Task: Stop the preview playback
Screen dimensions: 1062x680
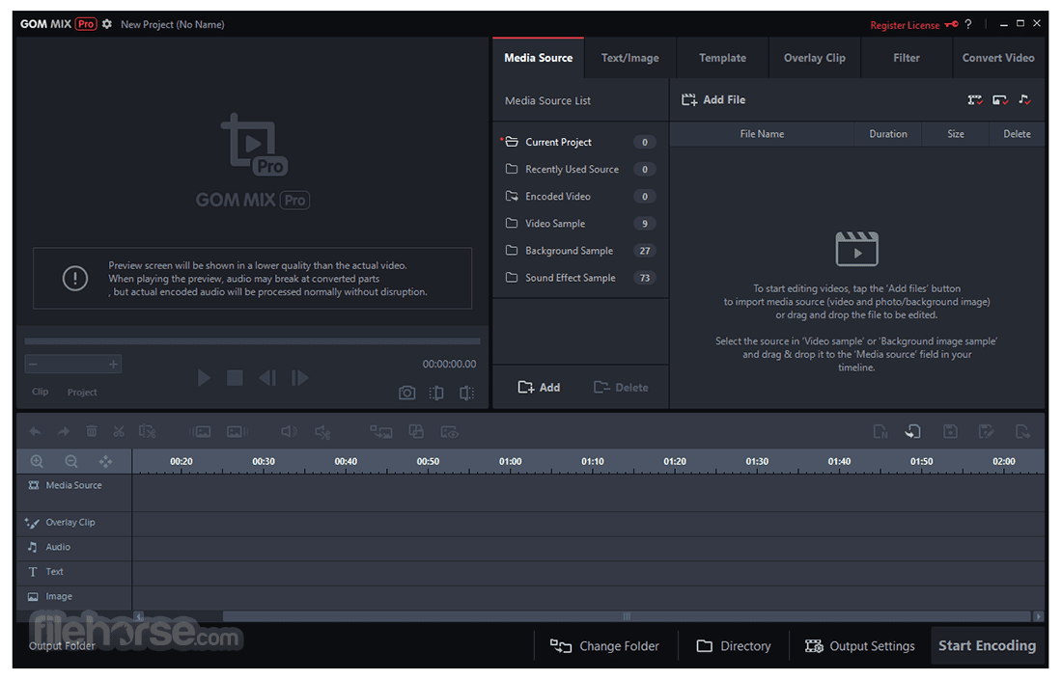Action: point(235,377)
